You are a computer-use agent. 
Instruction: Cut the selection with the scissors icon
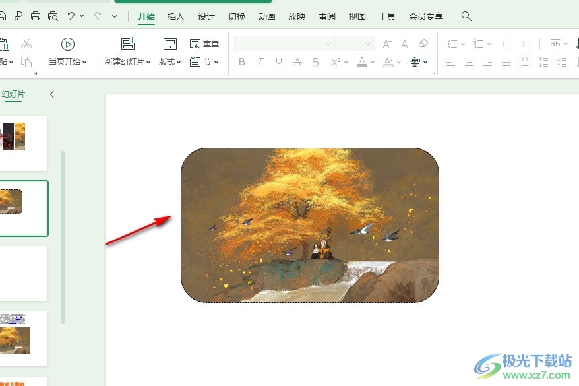(x=26, y=44)
